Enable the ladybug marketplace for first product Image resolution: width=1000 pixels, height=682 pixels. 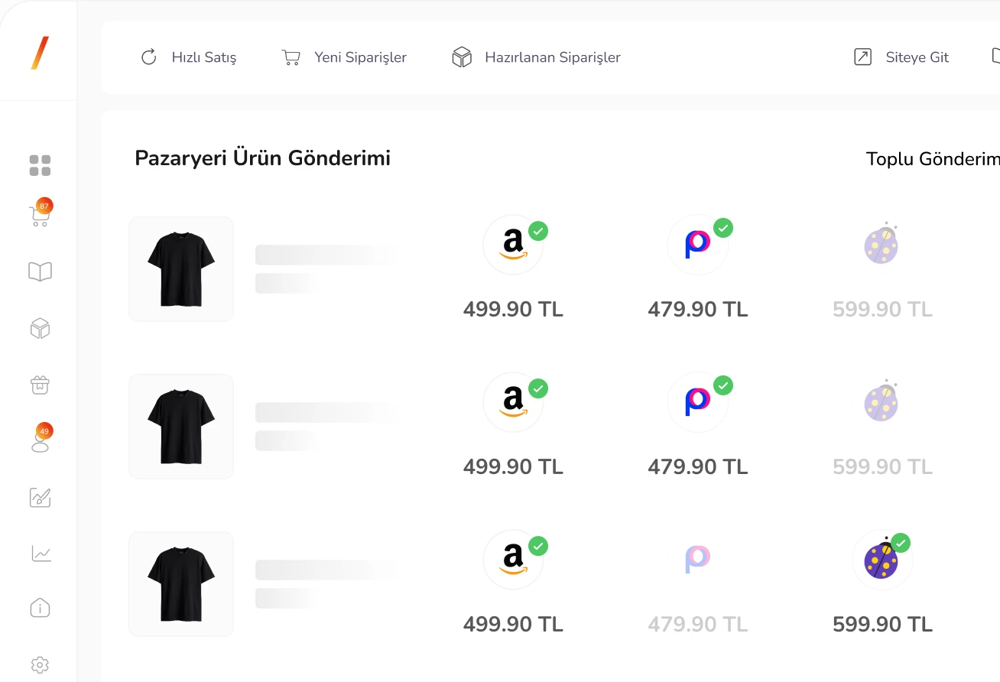pyautogui.click(x=881, y=245)
